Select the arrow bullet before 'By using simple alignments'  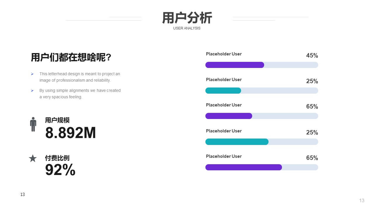(32, 91)
